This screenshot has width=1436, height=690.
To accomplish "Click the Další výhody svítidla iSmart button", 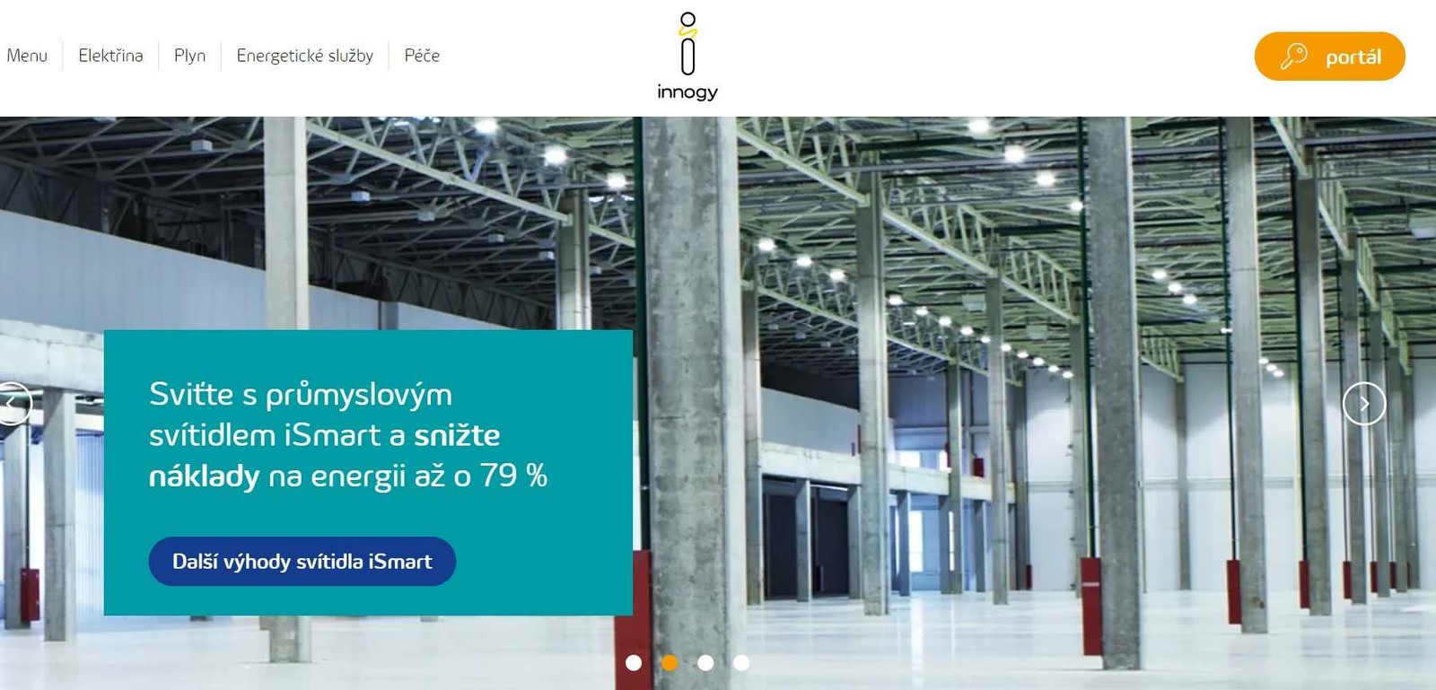I will (302, 562).
